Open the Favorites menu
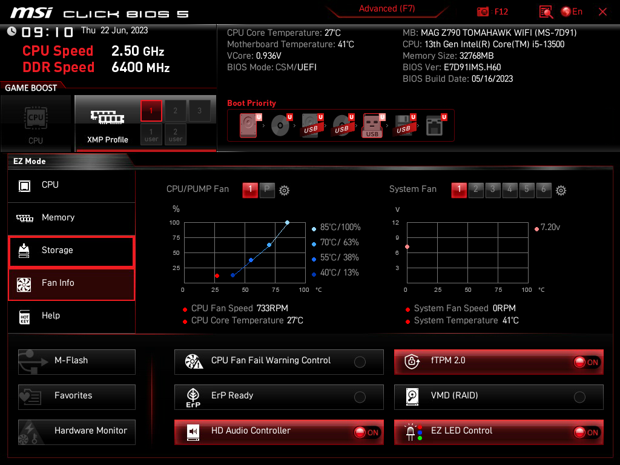 click(x=77, y=397)
